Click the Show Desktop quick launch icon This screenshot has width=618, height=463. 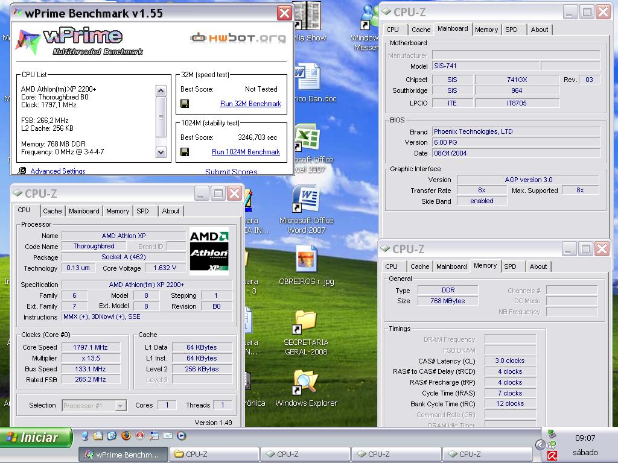[x=84, y=435]
